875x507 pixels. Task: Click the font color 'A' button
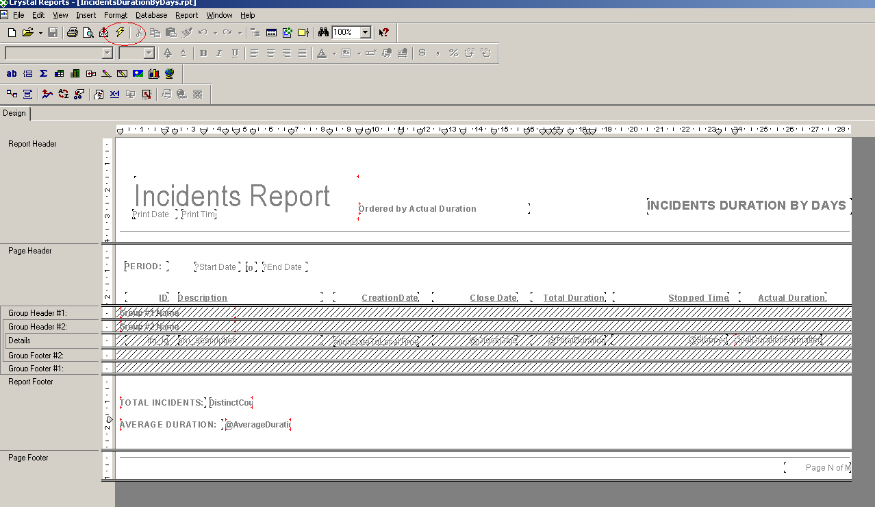322,53
